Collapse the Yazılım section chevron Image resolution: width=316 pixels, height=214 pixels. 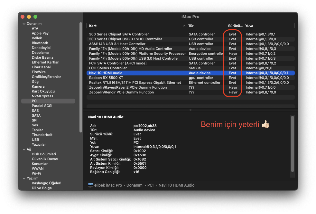point(24,179)
